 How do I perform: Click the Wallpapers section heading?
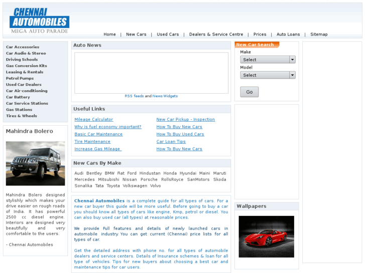(x=252, y=206)
